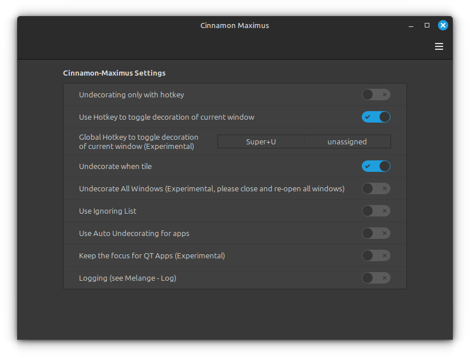Click the unassigned hotkey button
Screen dimensions: 470x358
(x=347, y=141)
